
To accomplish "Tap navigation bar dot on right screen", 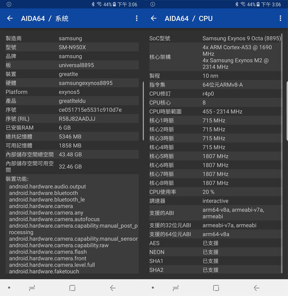I will (x=153, y=288).
